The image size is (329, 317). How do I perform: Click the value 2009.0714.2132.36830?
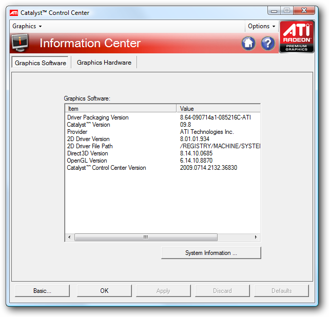click(208, 168)
